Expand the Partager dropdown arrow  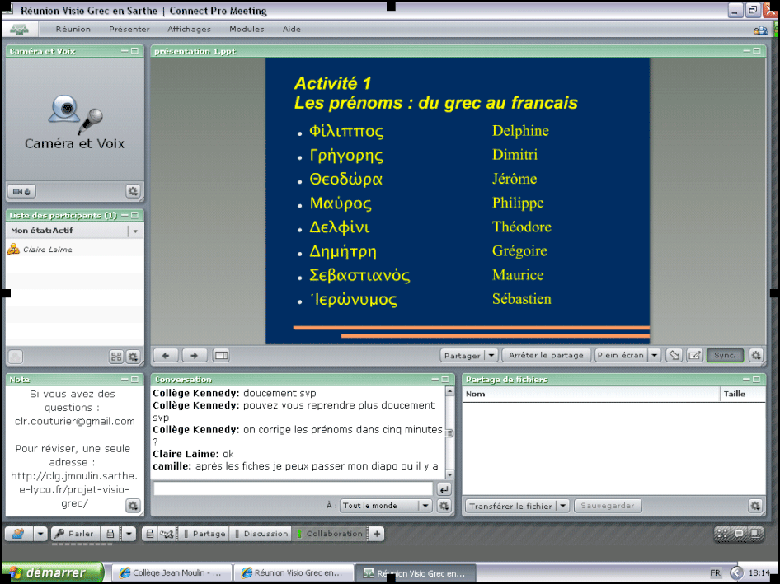(x=491, y=356)
